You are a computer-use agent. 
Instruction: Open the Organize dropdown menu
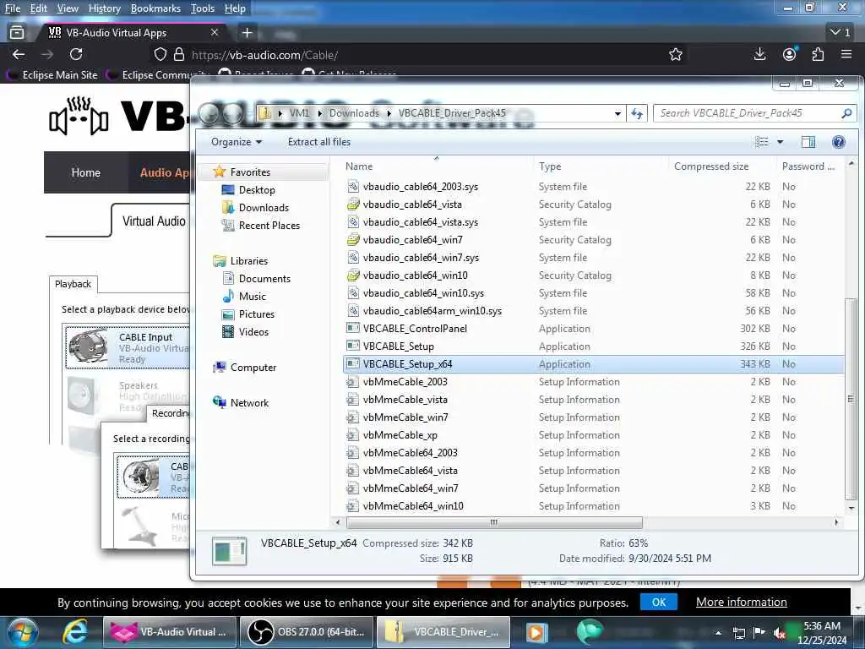(x=237, y=142)
